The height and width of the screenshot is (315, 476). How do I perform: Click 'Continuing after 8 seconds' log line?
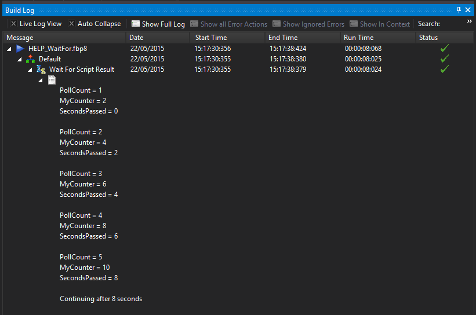click(x=101, y=299)
